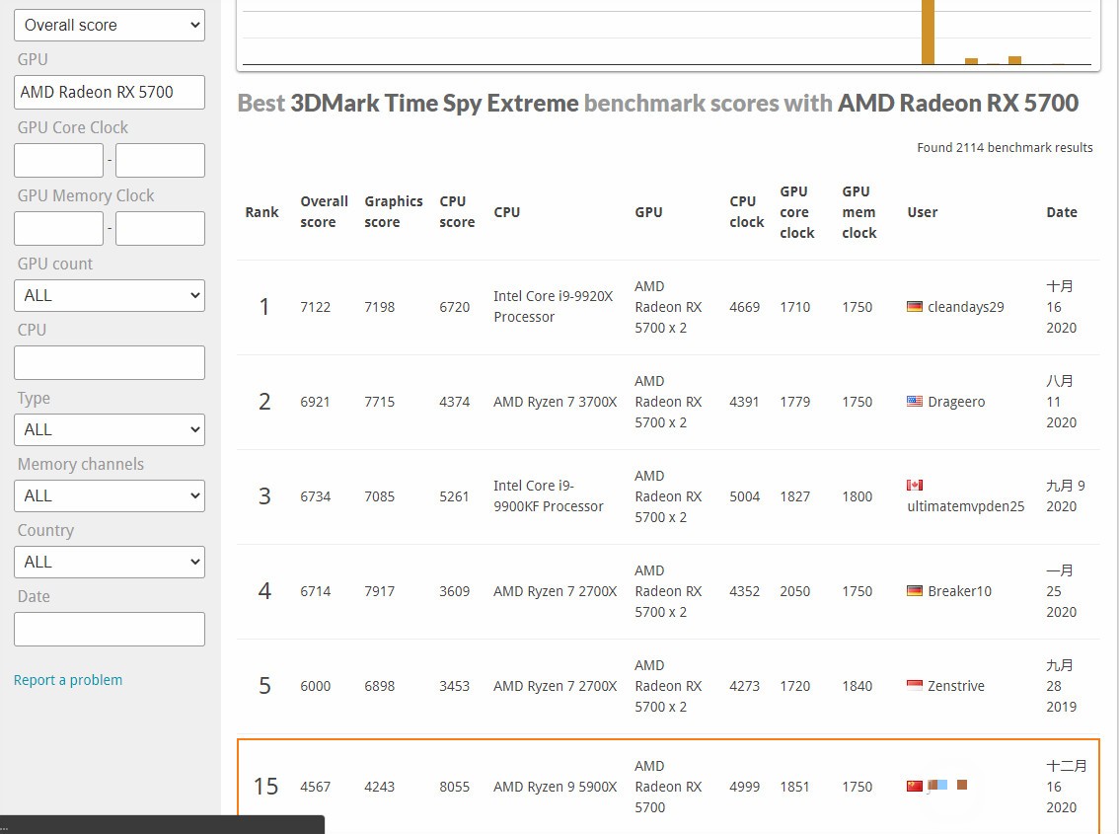Click the CPU score 6720
Screen dimensions: 1119x834
click(x=455, y=307)
